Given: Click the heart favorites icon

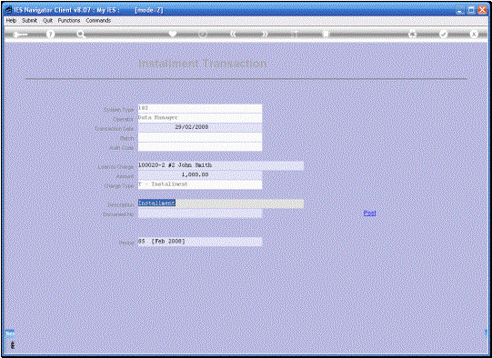Looking at the screenshot, I should pyautogui.click(x=173, y=34).
